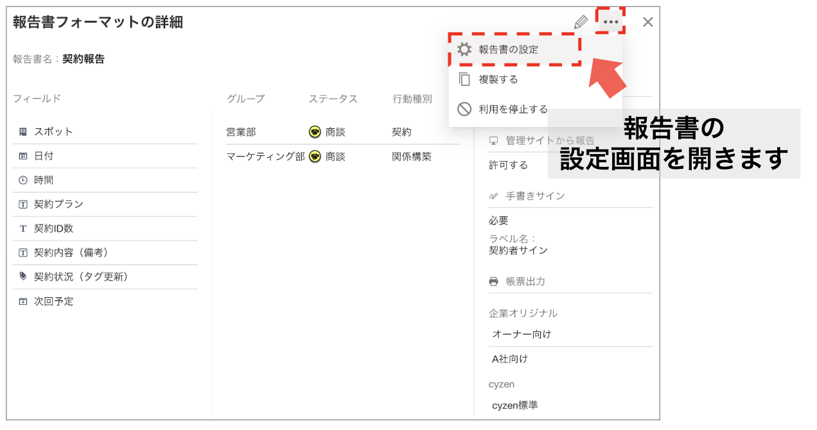Click the 商談 status in 営業部 row
The image size is (817, 430).
[335, 132]
